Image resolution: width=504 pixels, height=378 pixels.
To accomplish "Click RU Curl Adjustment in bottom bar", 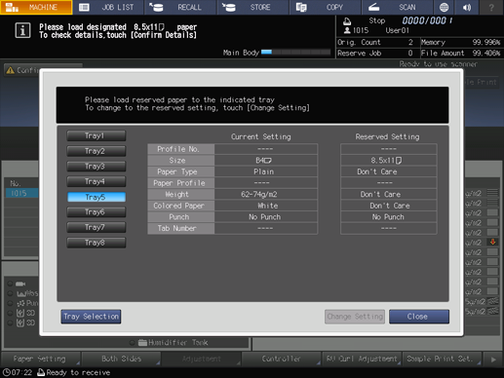I will coord(362,359).
